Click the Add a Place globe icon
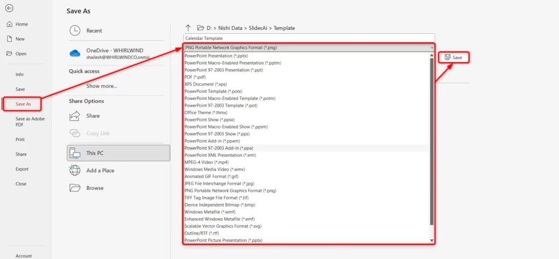The height and width of the screenshot is (259, 559). tap(75, 170)
